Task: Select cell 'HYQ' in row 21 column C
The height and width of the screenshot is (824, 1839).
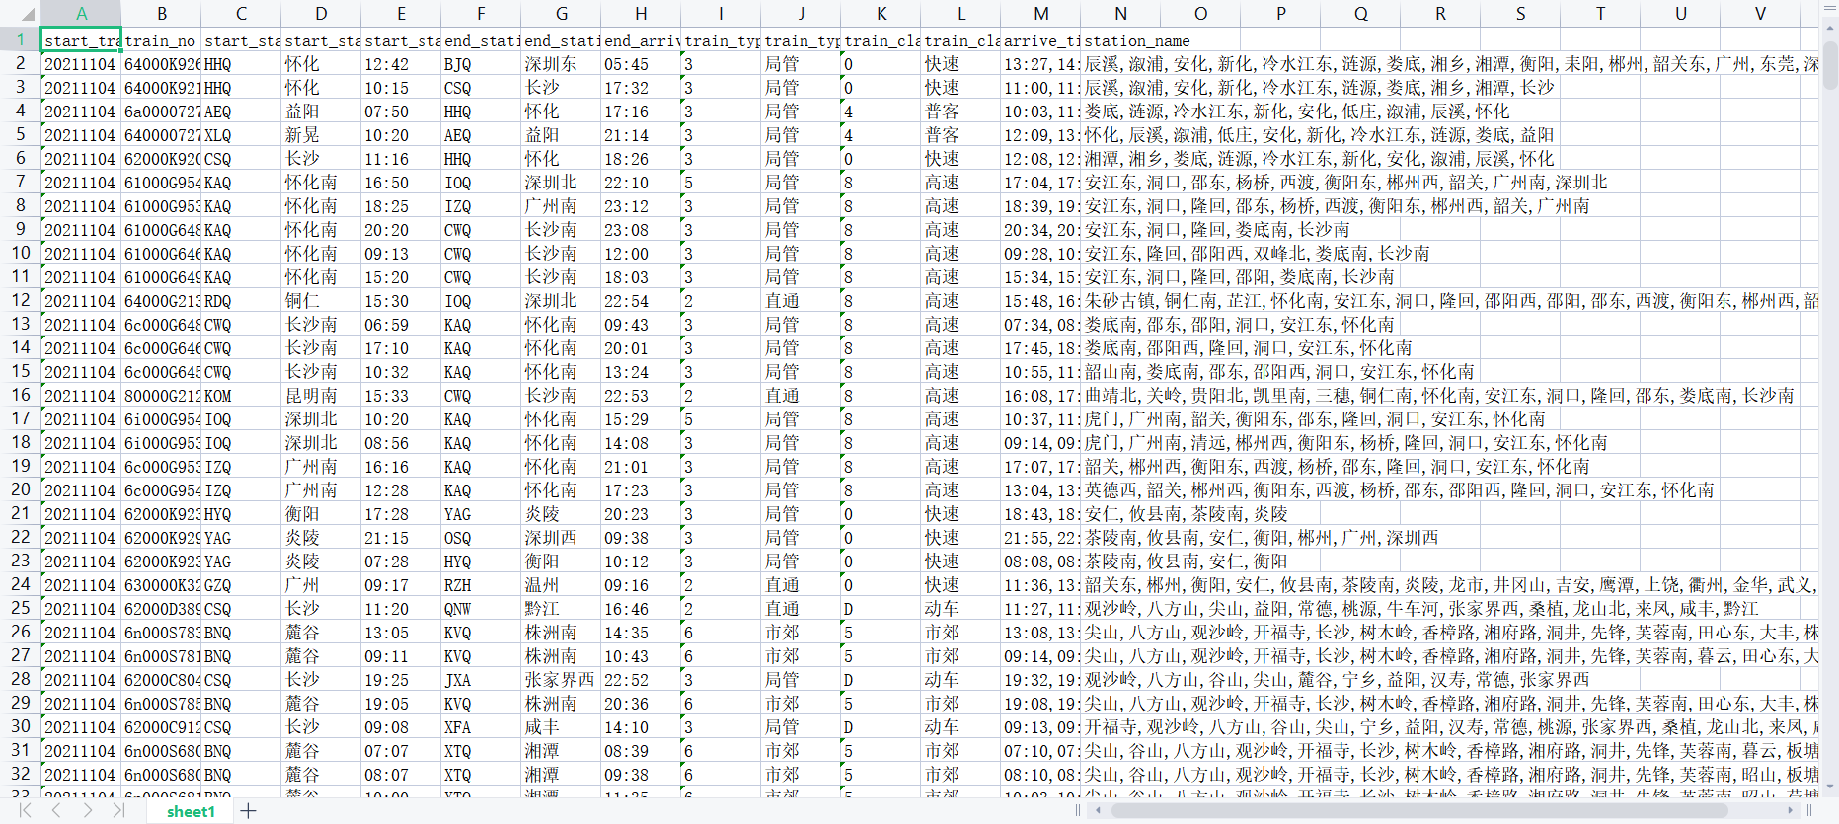Action: tap(241, 514)
